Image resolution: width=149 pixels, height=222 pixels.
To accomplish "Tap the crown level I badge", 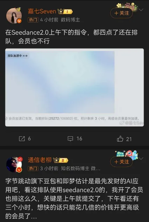I will 65,12.
